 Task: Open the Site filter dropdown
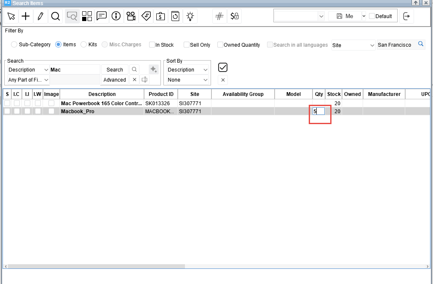(x=353, y=45)
